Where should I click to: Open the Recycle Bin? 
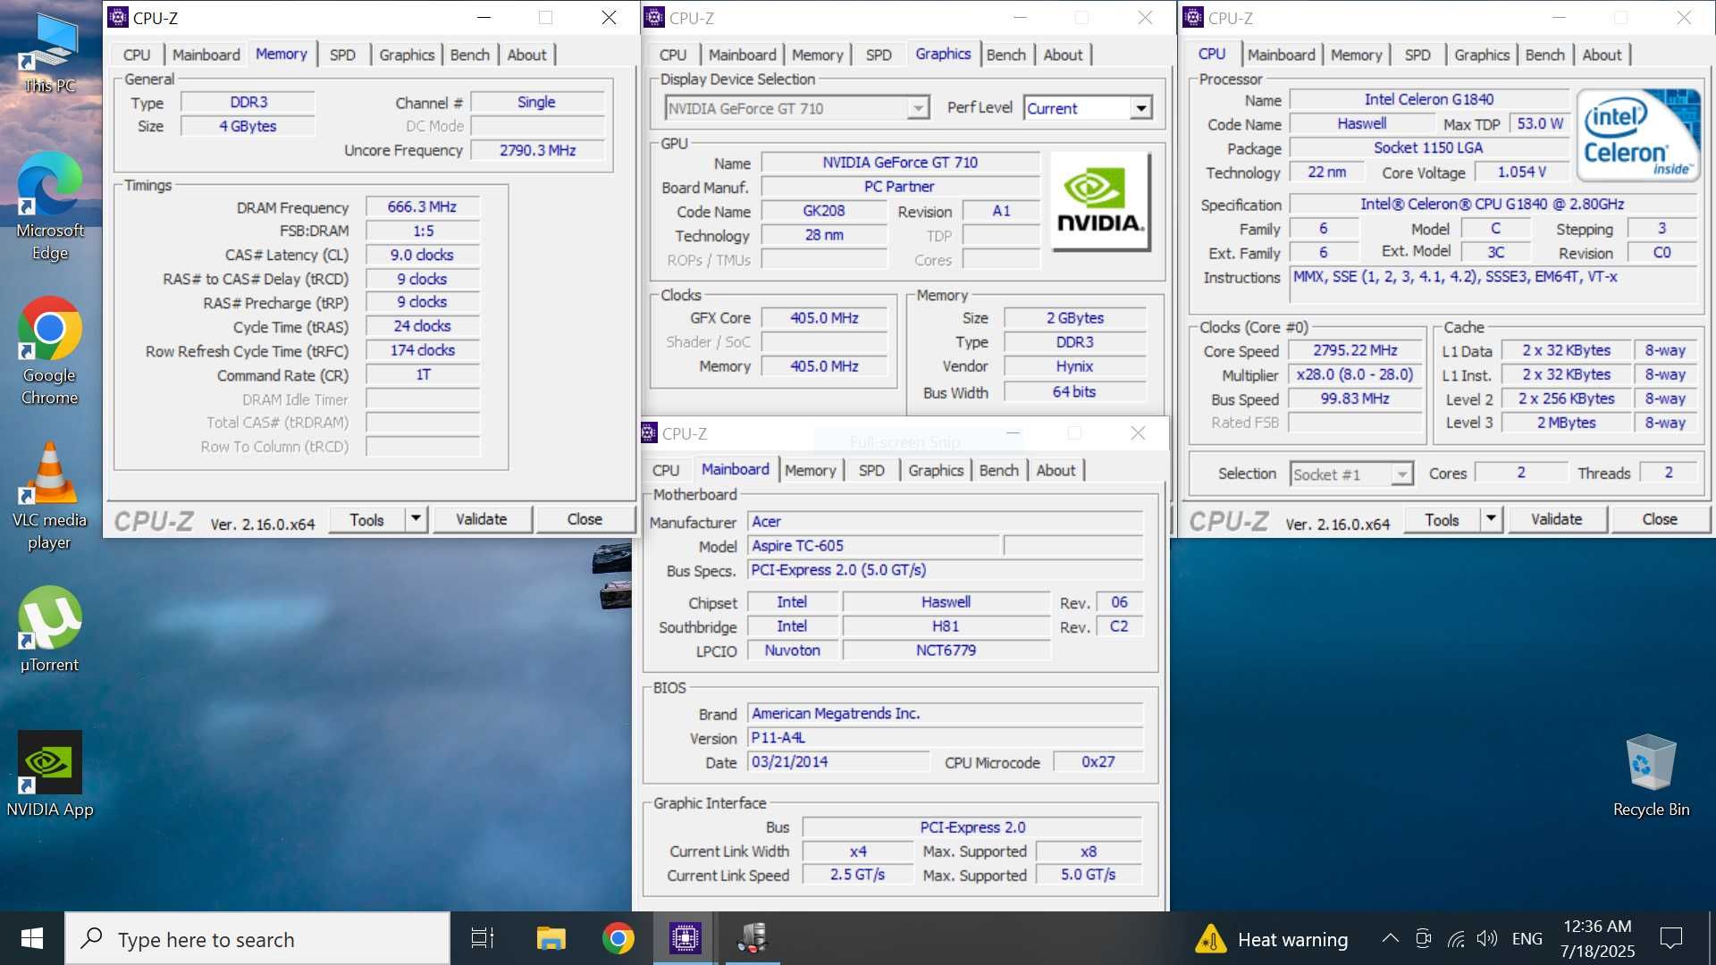(1651, 775)
